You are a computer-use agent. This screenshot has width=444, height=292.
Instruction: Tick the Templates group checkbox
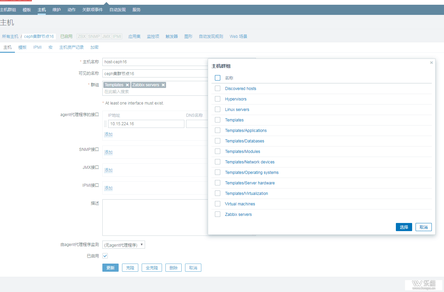(218, 120)
